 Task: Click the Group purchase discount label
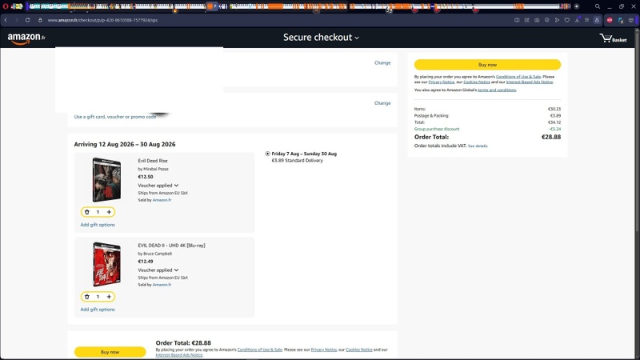pyautogui.click(x=437, y=129)
